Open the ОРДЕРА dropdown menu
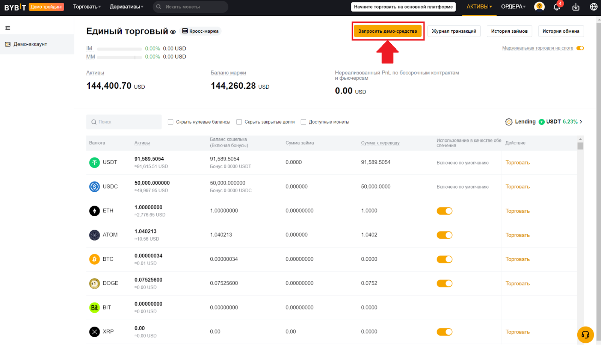Viewport: 601px width, 345px height. (x=513, y=7)
